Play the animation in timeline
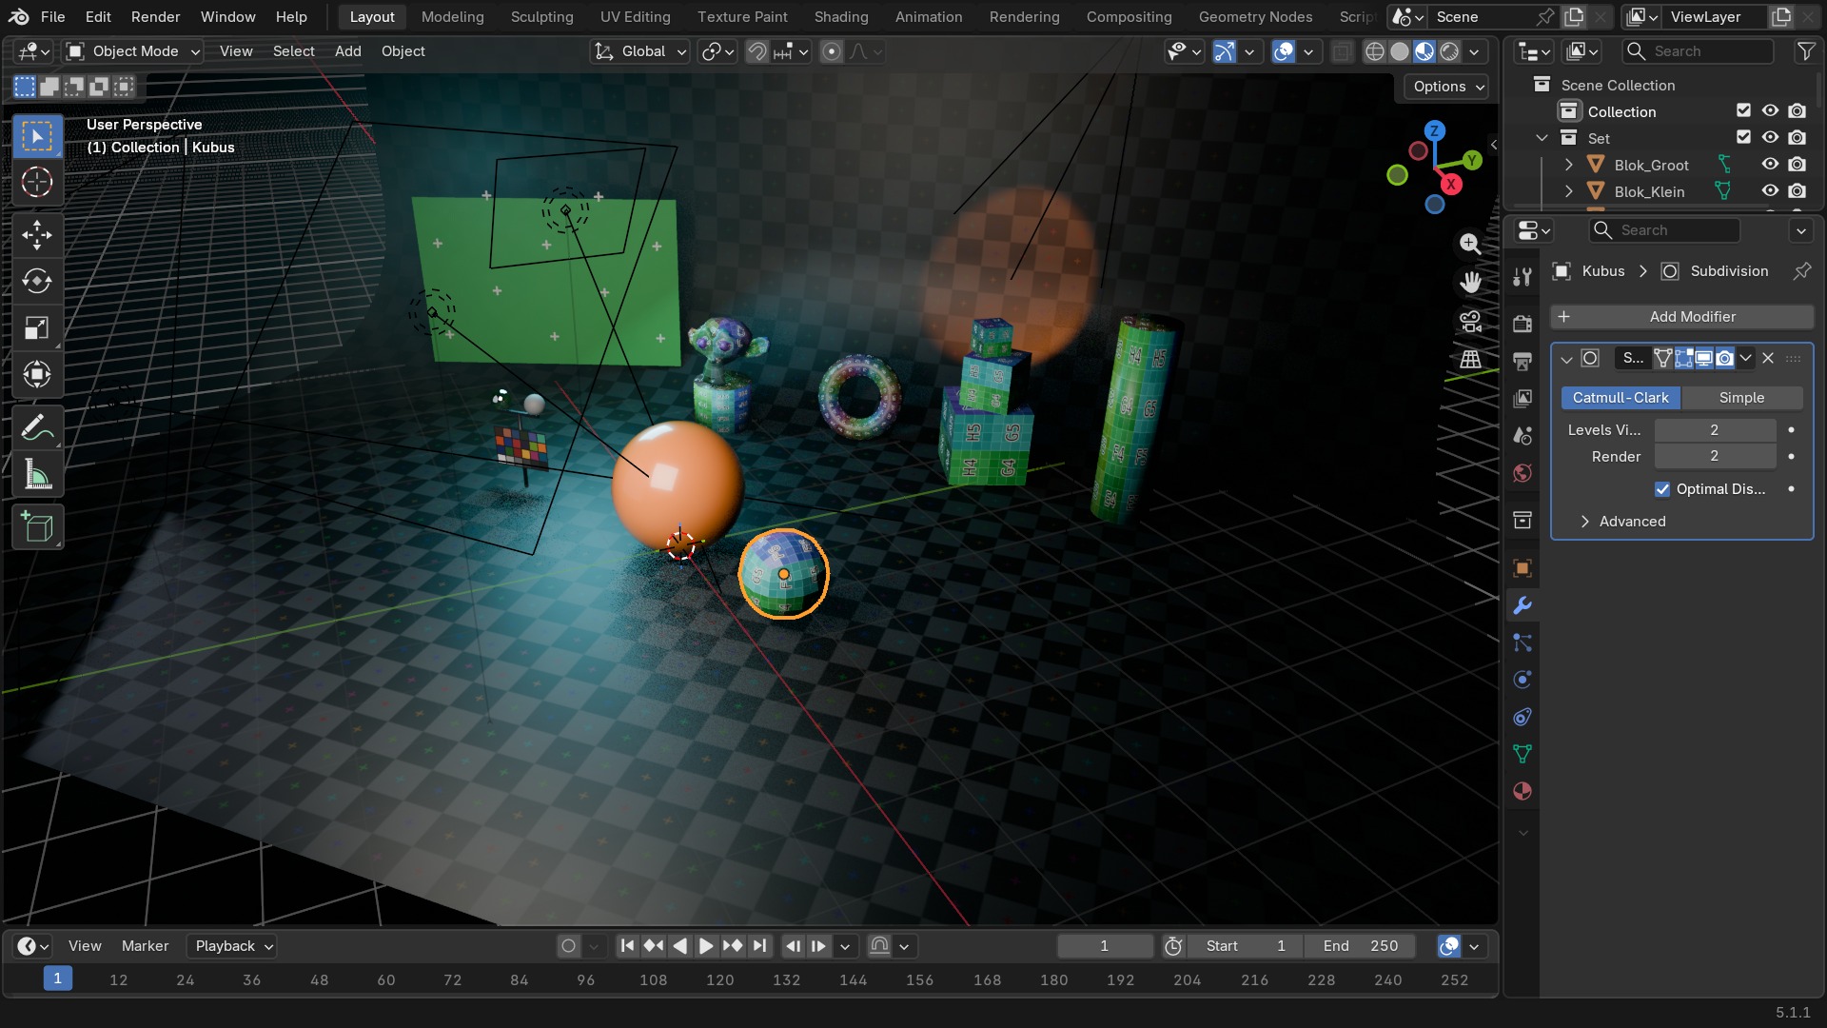Viewport: 1827px width, 1028px height. point(706,946)
